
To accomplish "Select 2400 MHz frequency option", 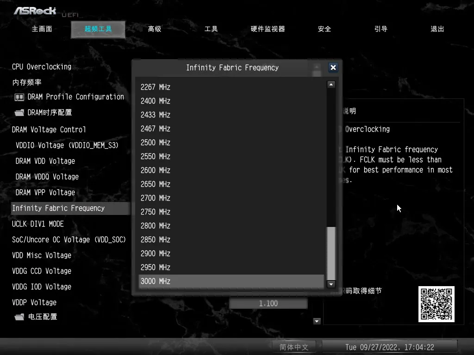I will [x=231, y=101].
